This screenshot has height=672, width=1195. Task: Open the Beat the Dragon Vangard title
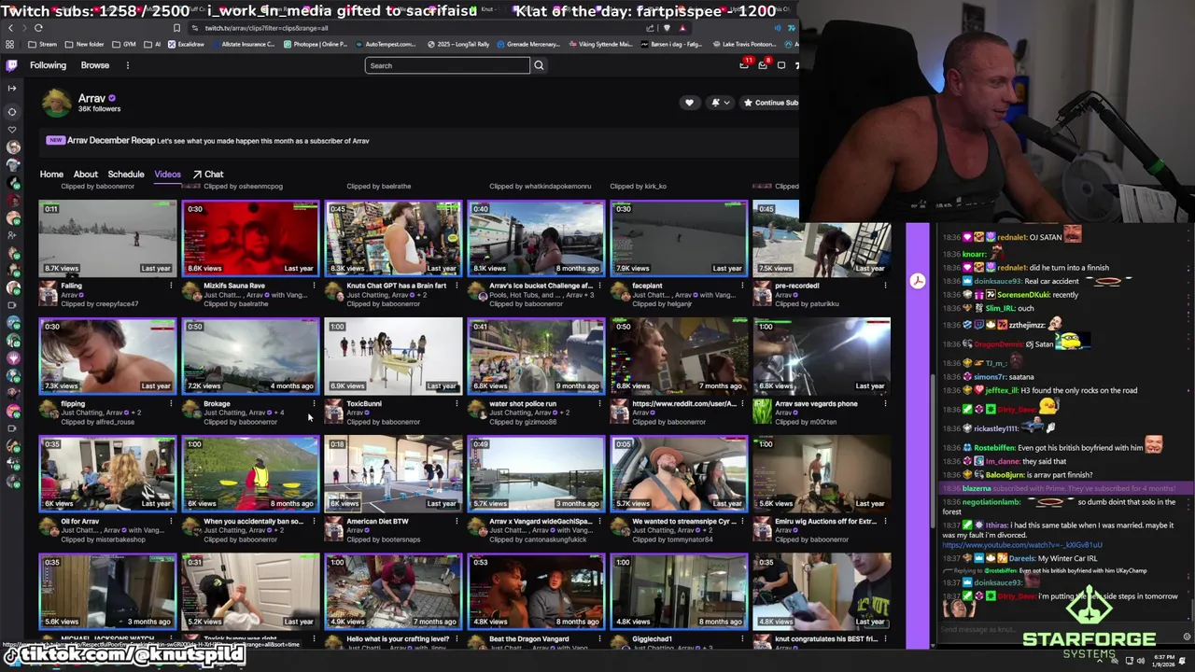click(528, 639)
